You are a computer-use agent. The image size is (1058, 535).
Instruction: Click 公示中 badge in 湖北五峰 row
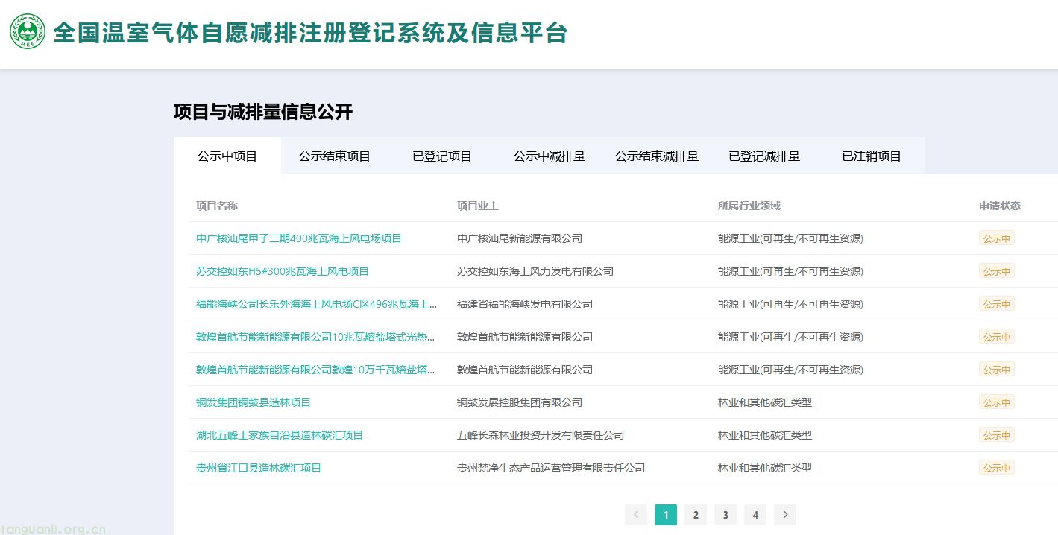point(997,435)
